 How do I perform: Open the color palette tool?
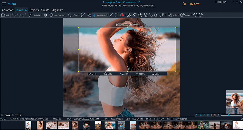click(x=145, y=15)
